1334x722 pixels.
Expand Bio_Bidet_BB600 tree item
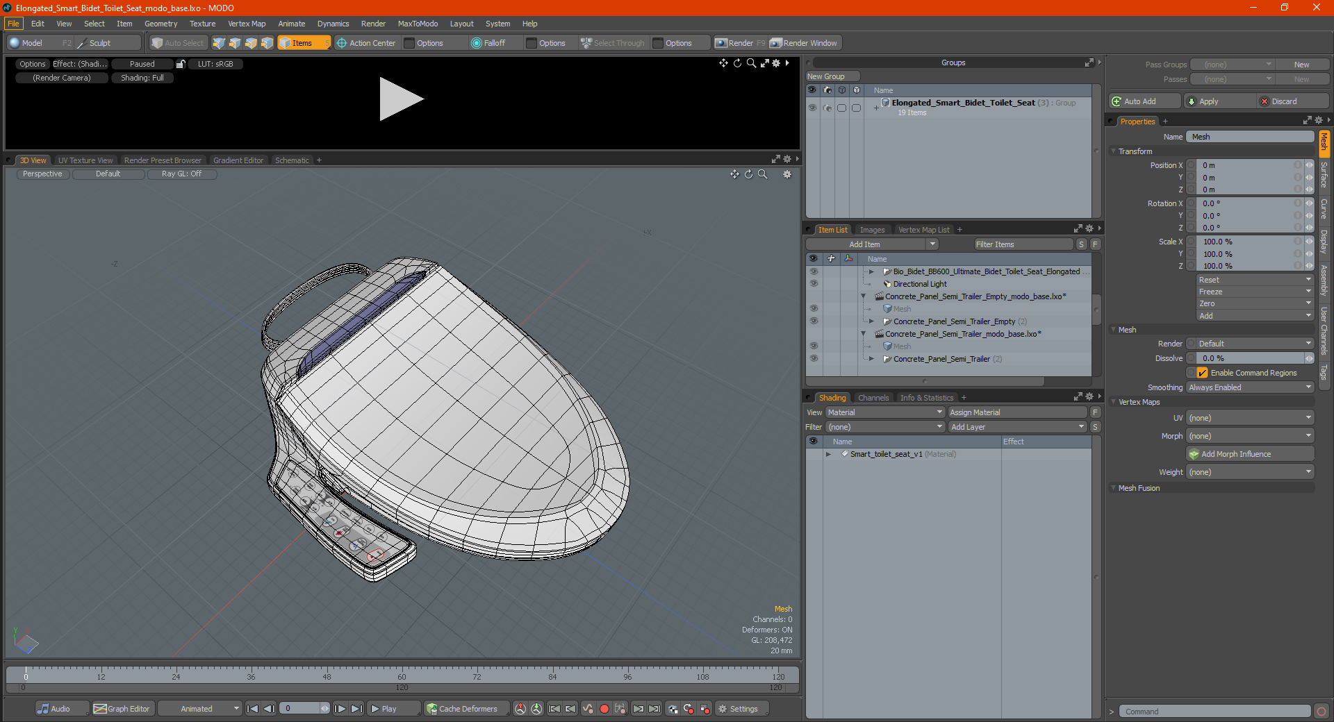[871, 271]
